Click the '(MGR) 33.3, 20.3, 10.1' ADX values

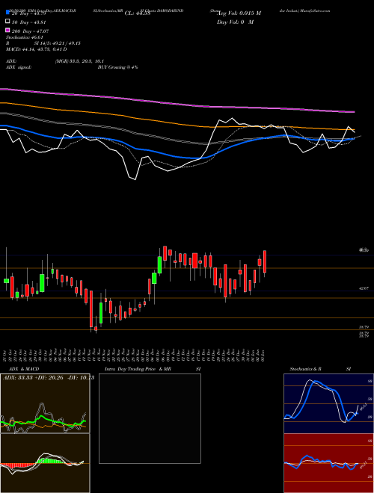(79, 61)
